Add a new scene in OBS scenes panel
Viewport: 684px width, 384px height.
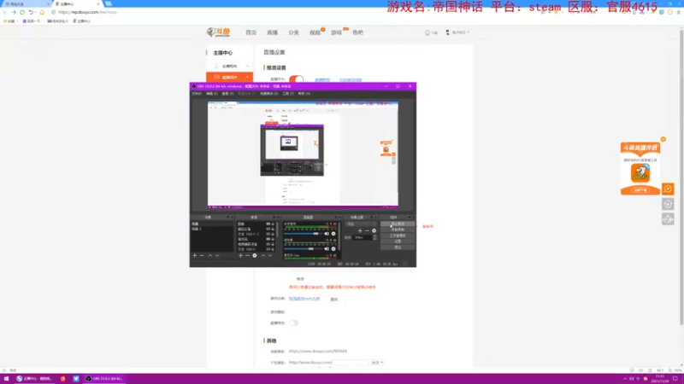(195, 255)
